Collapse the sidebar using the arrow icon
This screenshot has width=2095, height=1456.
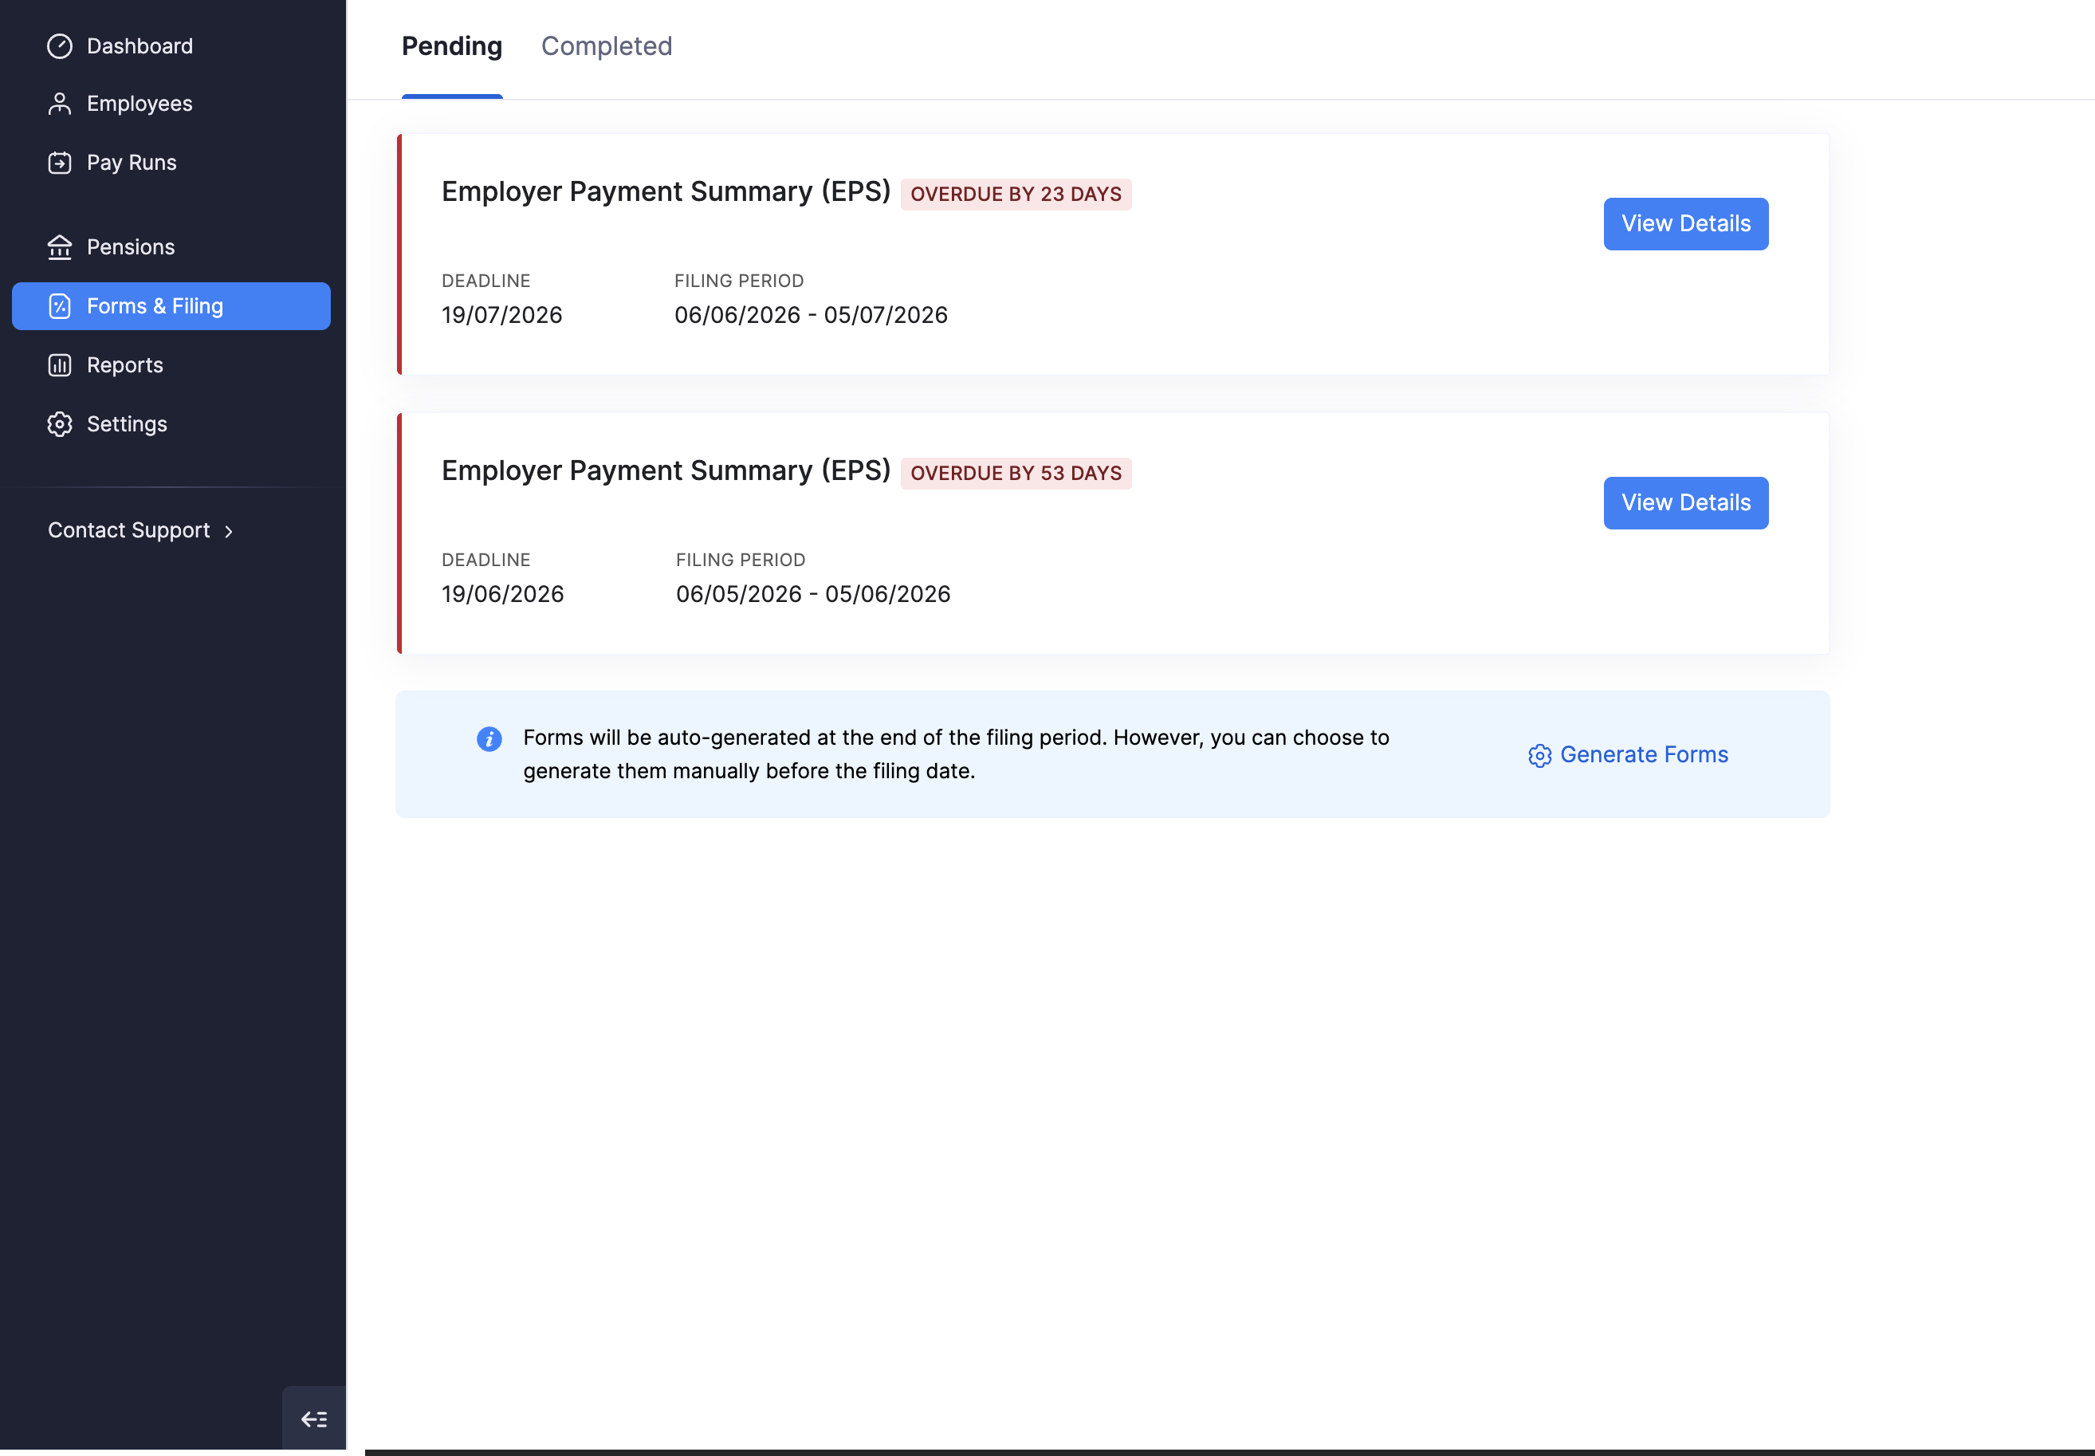(314, 1419)
